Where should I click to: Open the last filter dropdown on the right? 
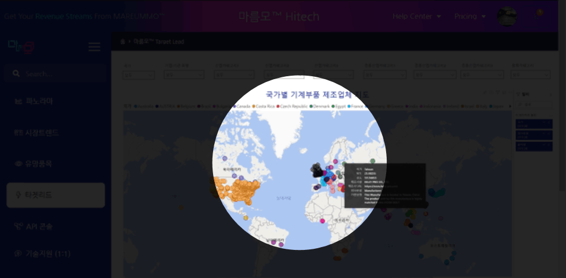530,75
